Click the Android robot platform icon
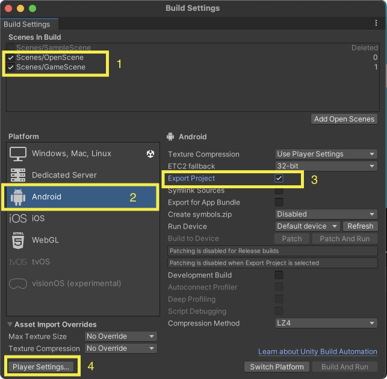The image size is (387, 379). [x=18, y=197]
